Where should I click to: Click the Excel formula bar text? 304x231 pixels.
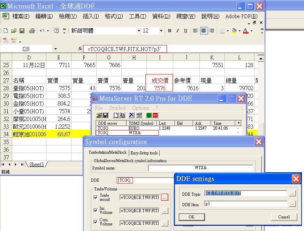click(125, 49)
